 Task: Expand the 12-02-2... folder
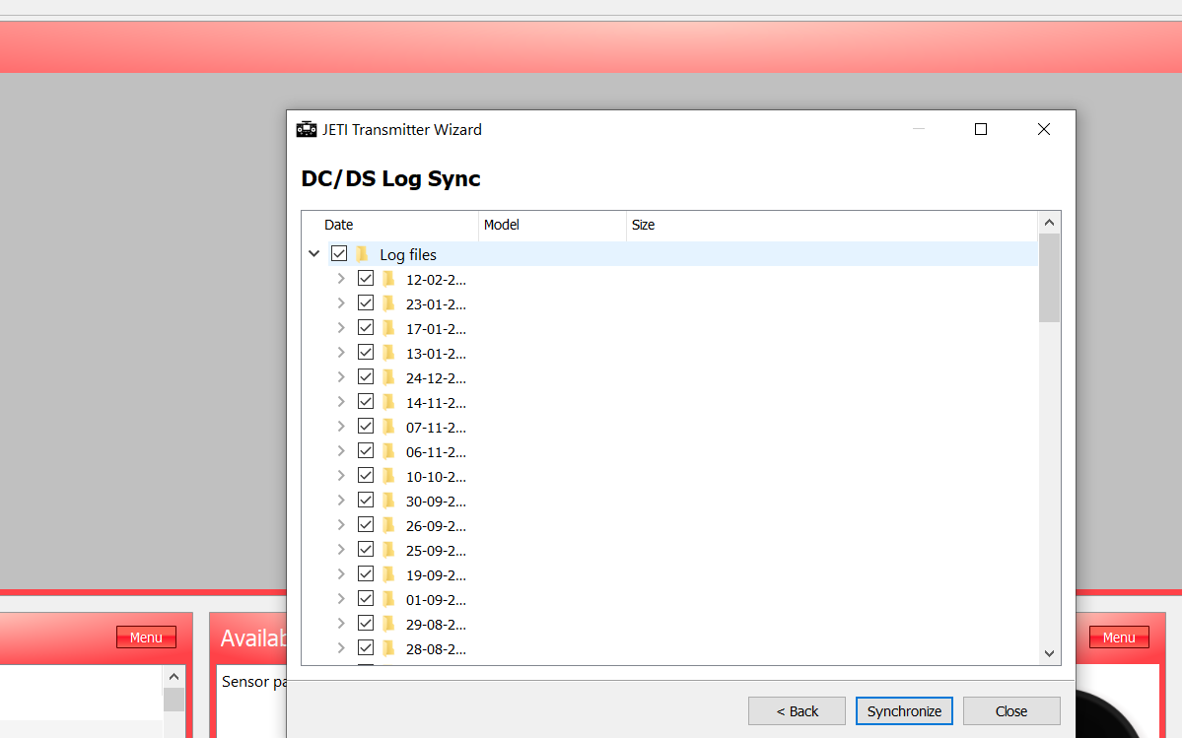(341, 279)
